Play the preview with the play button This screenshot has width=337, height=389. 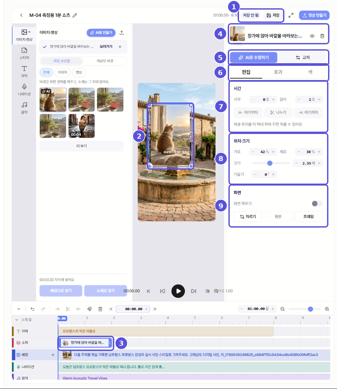178,291
